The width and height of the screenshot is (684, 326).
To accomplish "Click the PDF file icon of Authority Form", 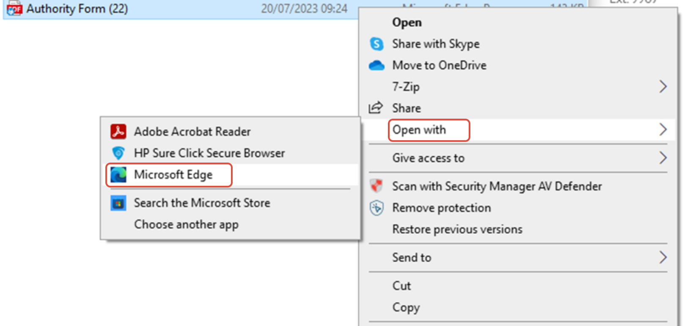I will point(14,8).
